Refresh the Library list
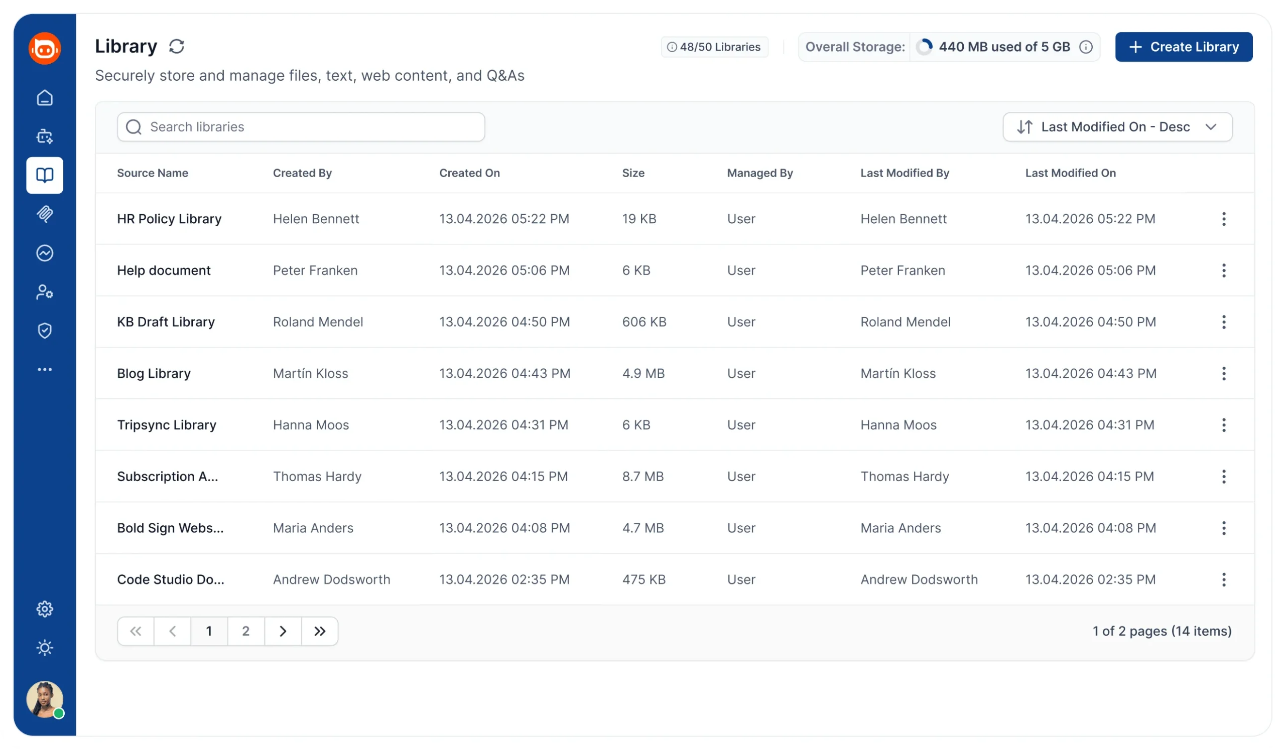1285x749 pixels. point(176,46)
